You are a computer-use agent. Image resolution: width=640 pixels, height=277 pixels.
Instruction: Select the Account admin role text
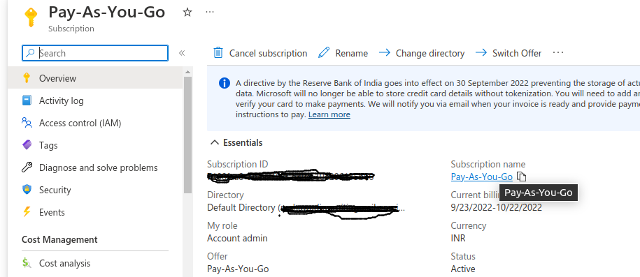(237, 238)
